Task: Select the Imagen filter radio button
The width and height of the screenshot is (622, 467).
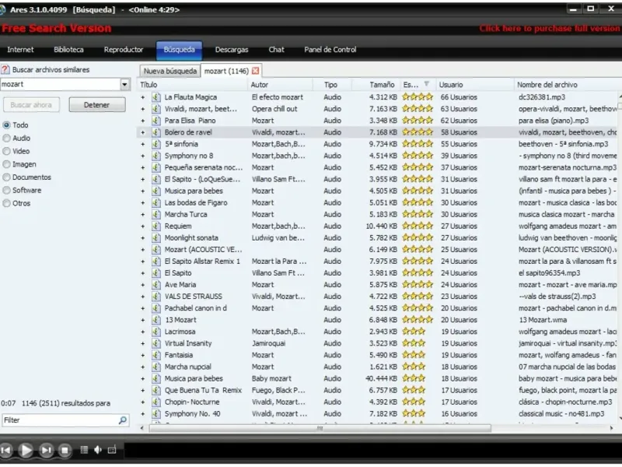Action: click(6, 164)
